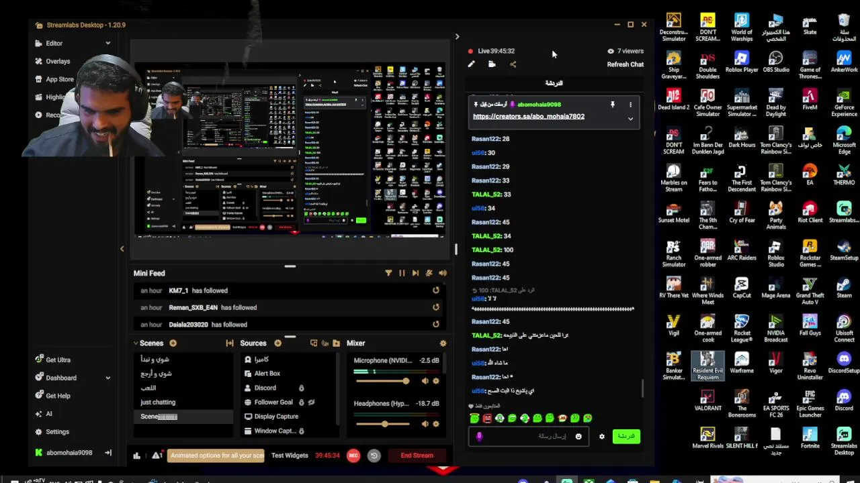This screenshot has width=860, height=483.
Task: Open Microphone channel settings gear
Action: [x=435, y=381]
